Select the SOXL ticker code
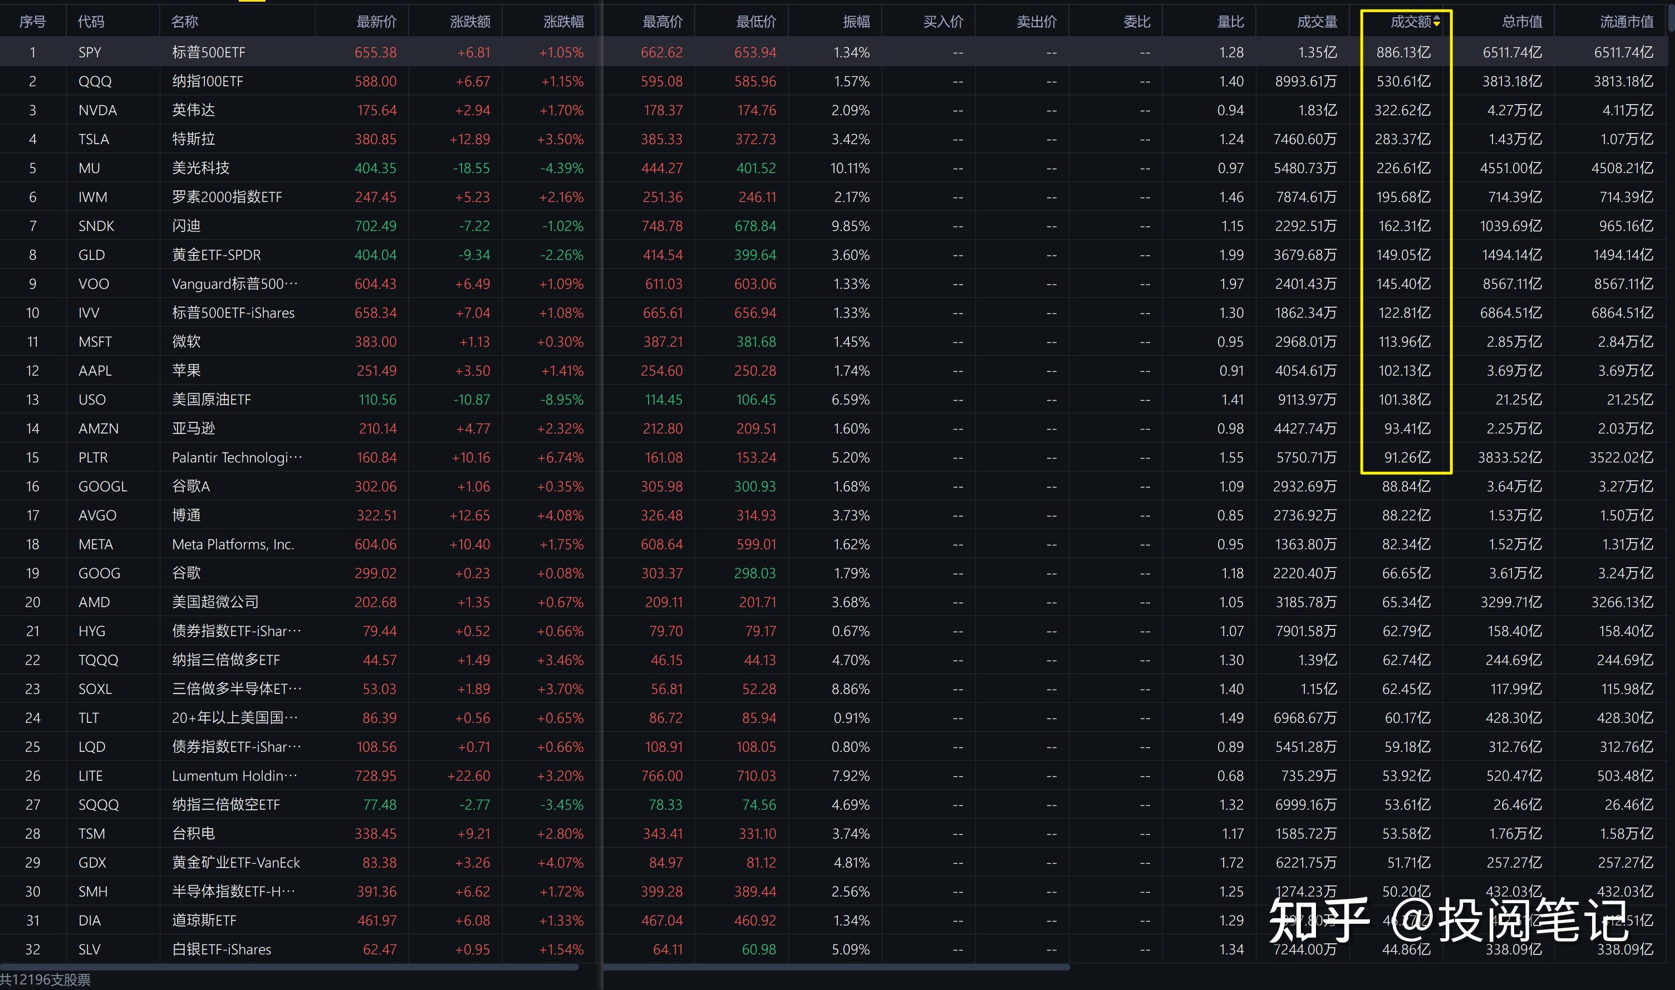 (95, 689)
